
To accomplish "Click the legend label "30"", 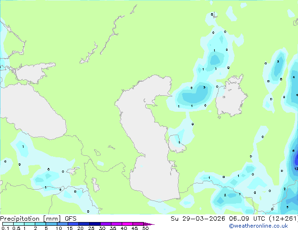I will click(102, 228).
